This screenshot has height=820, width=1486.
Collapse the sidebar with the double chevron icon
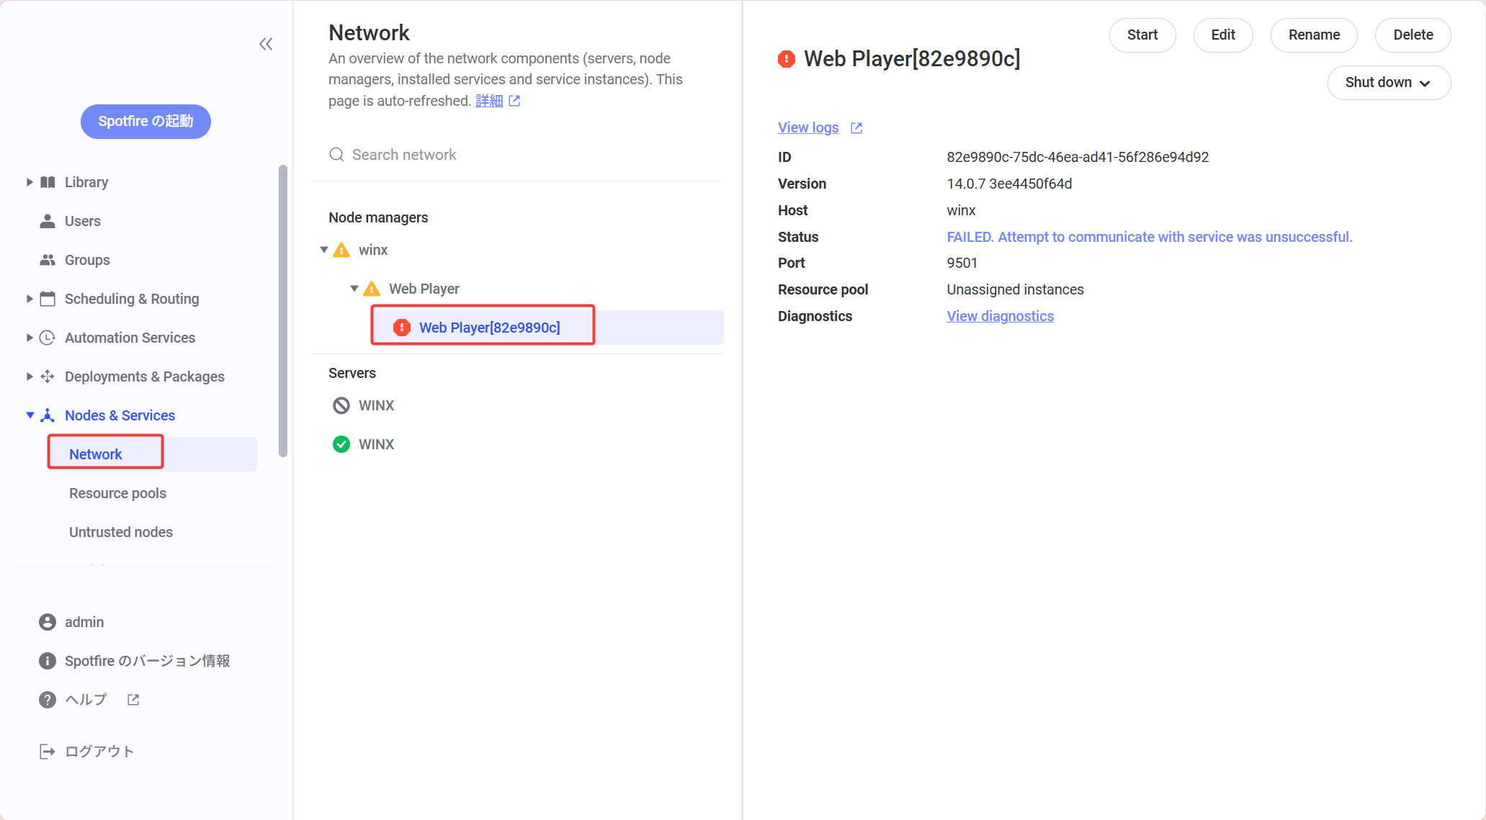[x=266, y=44]
